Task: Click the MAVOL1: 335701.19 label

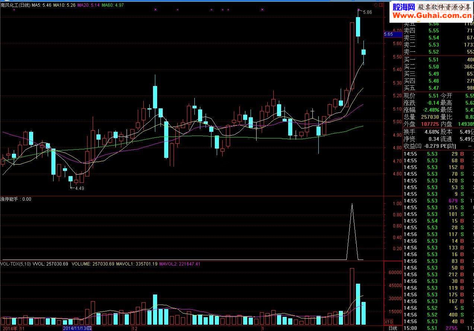Action: [x=137, y=264]
